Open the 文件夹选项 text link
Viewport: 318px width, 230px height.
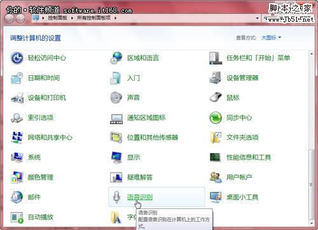coord(242,138)
